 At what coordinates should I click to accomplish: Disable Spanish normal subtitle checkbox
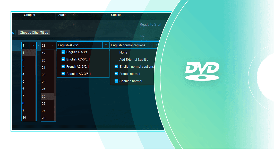(x=116, y=81)
